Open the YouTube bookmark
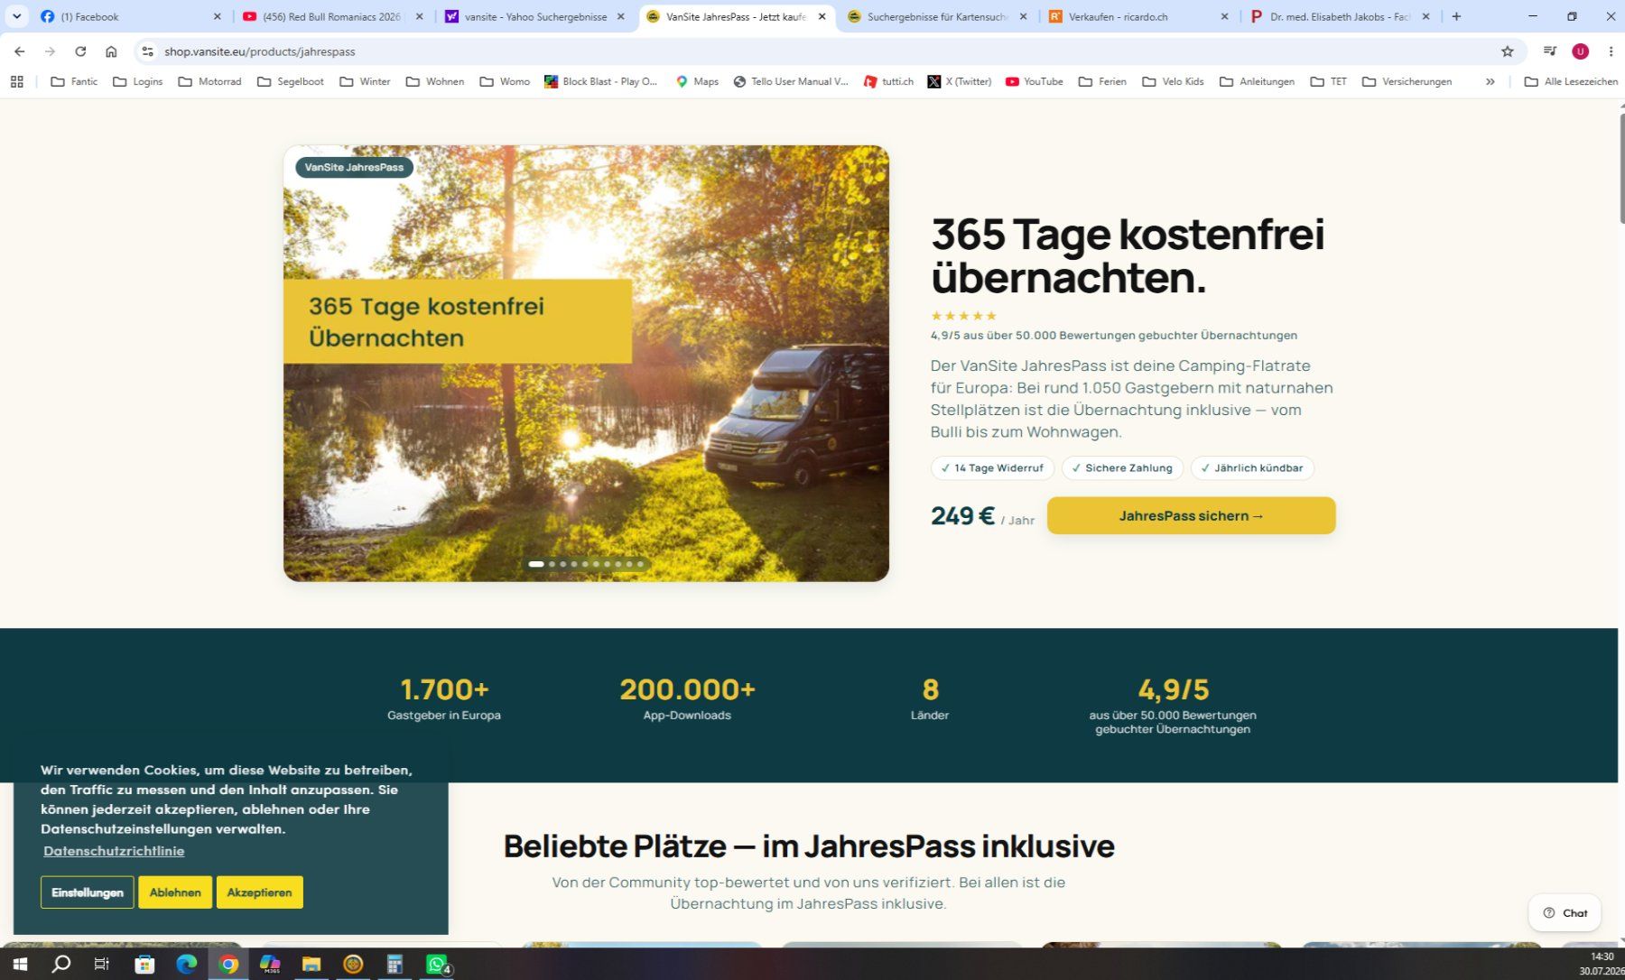 1034,81
